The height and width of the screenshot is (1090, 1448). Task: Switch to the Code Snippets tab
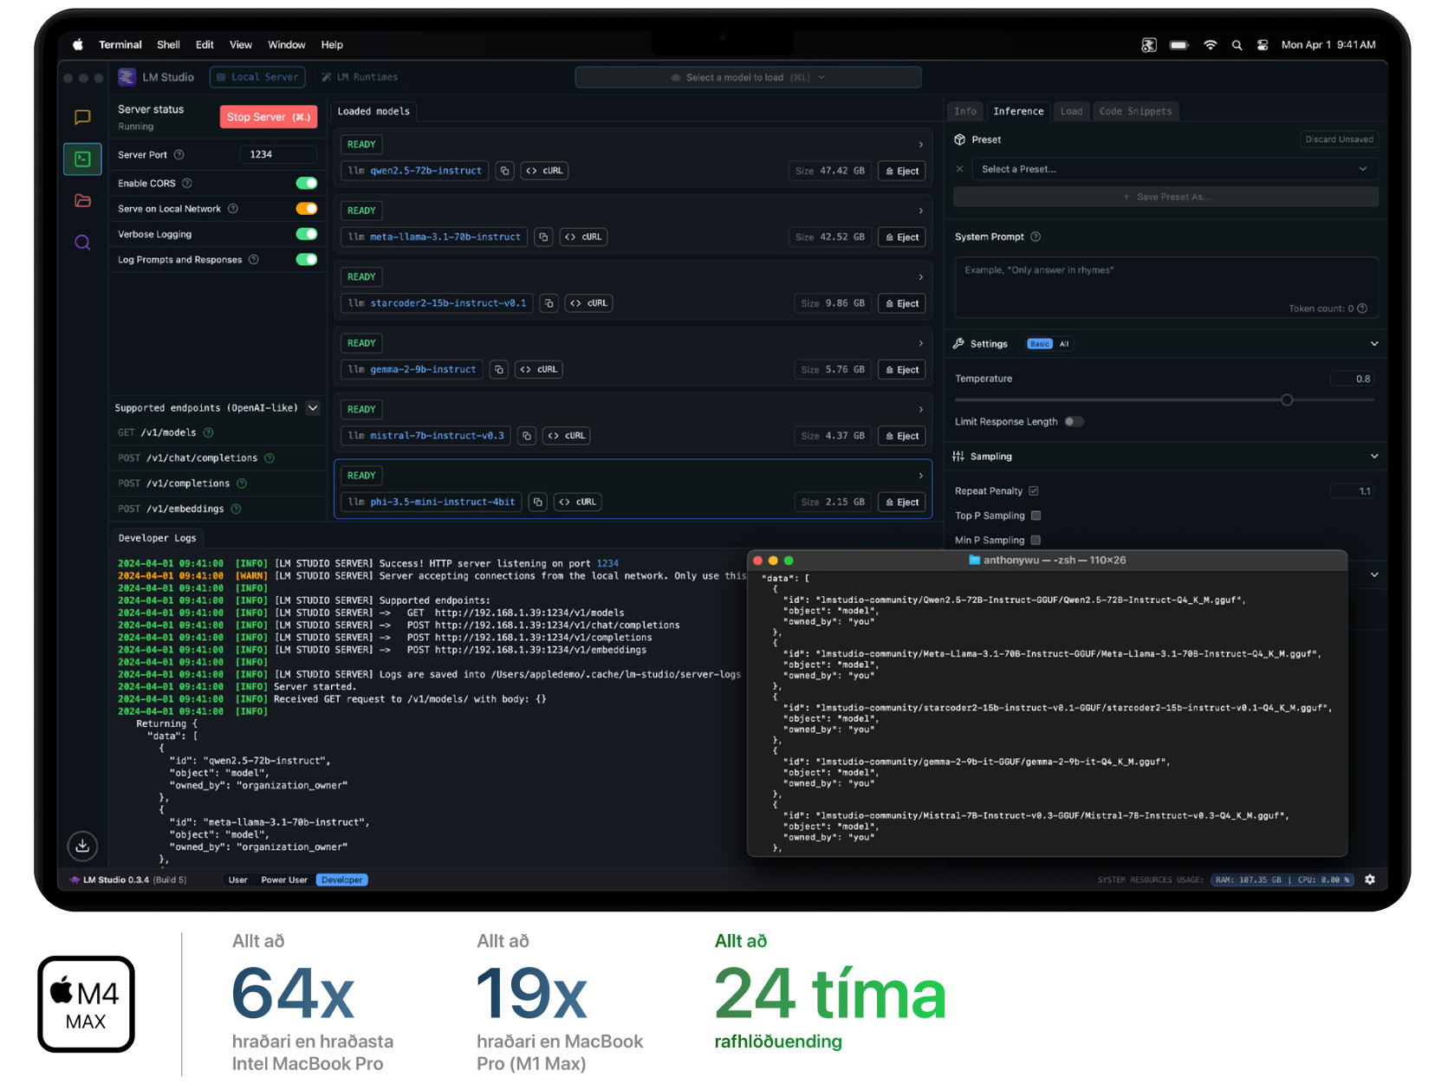tap(1135, 111)
